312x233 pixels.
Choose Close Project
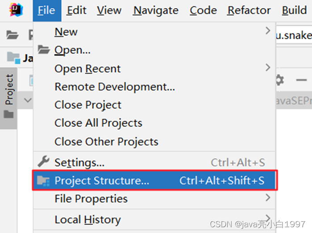click(x=88, y=105)
